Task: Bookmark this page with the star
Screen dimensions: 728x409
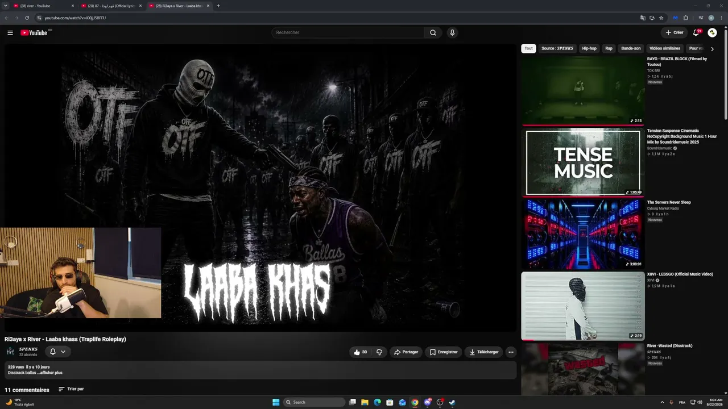Action: coord(661,18)
